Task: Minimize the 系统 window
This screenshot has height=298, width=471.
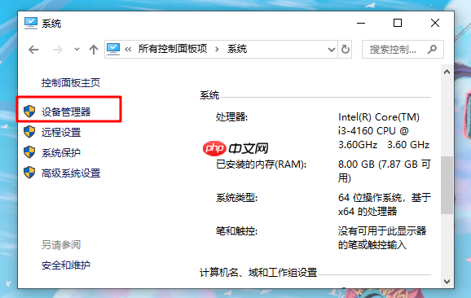Action: 361,23
